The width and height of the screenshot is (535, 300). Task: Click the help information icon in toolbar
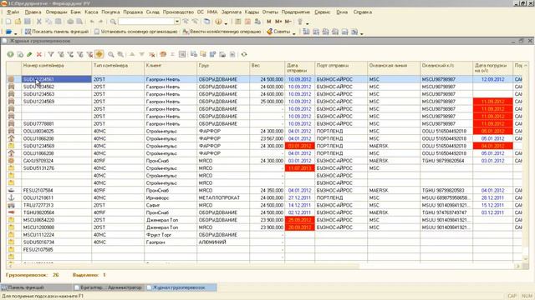(x=218, y=22)
